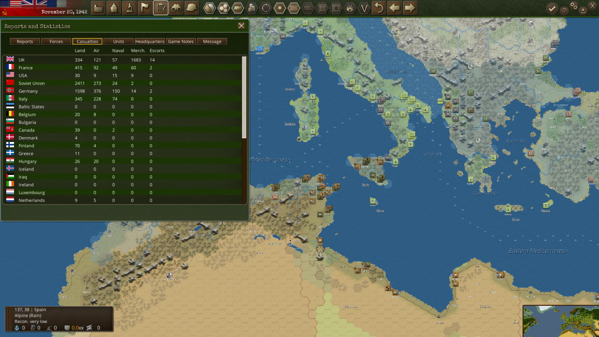Click the V victory overlay icon
Screen dimensions: 599x337
tap(364, 8)
